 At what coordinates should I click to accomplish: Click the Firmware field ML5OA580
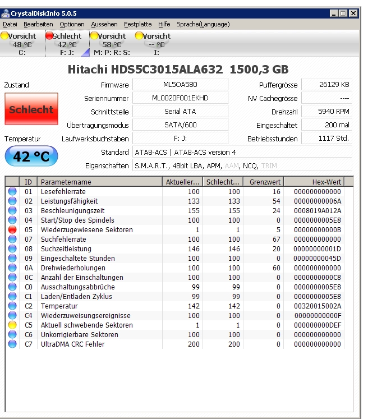181,85
